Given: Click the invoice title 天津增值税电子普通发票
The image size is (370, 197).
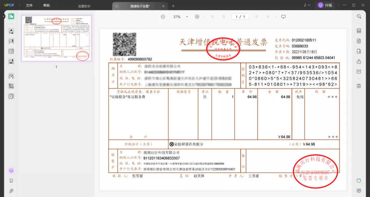Looking at the screenshot, I should pos(223,42).
